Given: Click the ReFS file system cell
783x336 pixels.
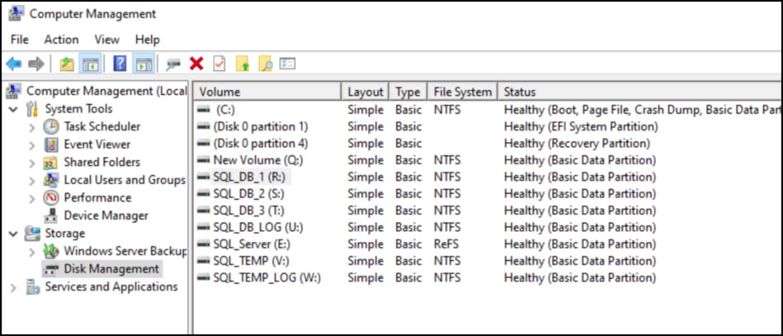Looking at the screenshot, I should (446, 244).
